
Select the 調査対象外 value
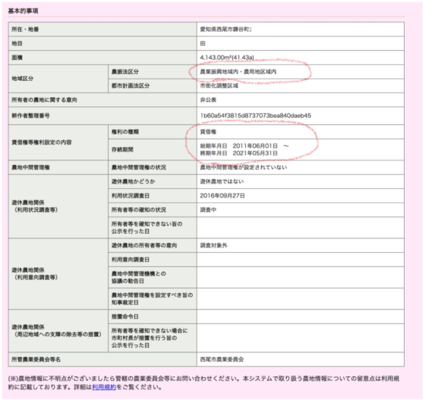click(214, 245)
